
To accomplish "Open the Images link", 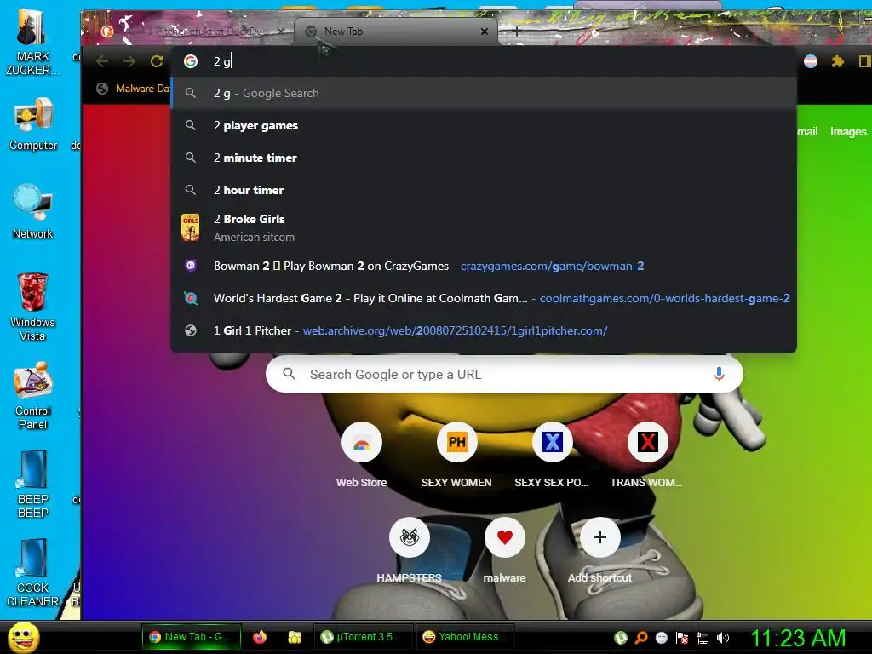I will click(848, 131).
